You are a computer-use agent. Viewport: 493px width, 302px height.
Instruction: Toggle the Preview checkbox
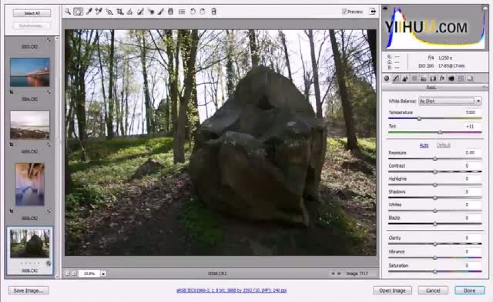344,12
